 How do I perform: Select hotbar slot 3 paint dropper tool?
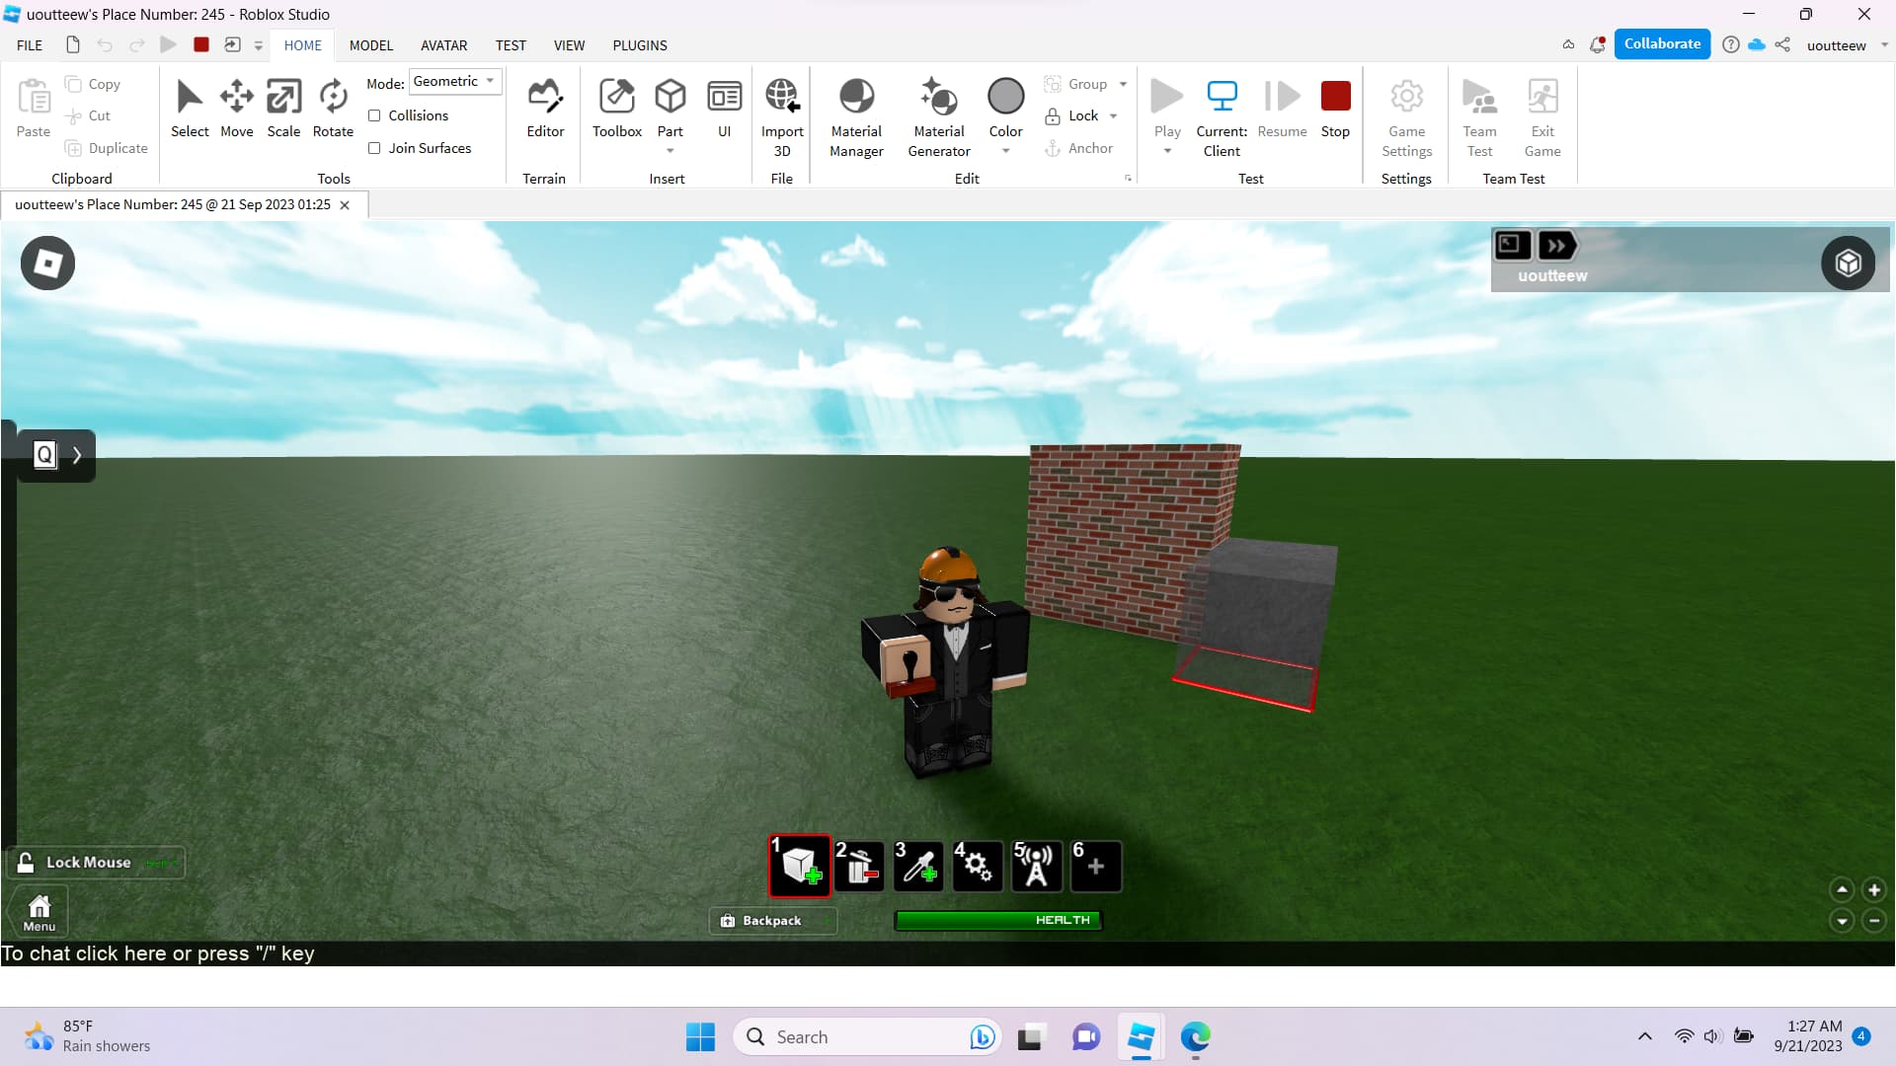(918, 867)
